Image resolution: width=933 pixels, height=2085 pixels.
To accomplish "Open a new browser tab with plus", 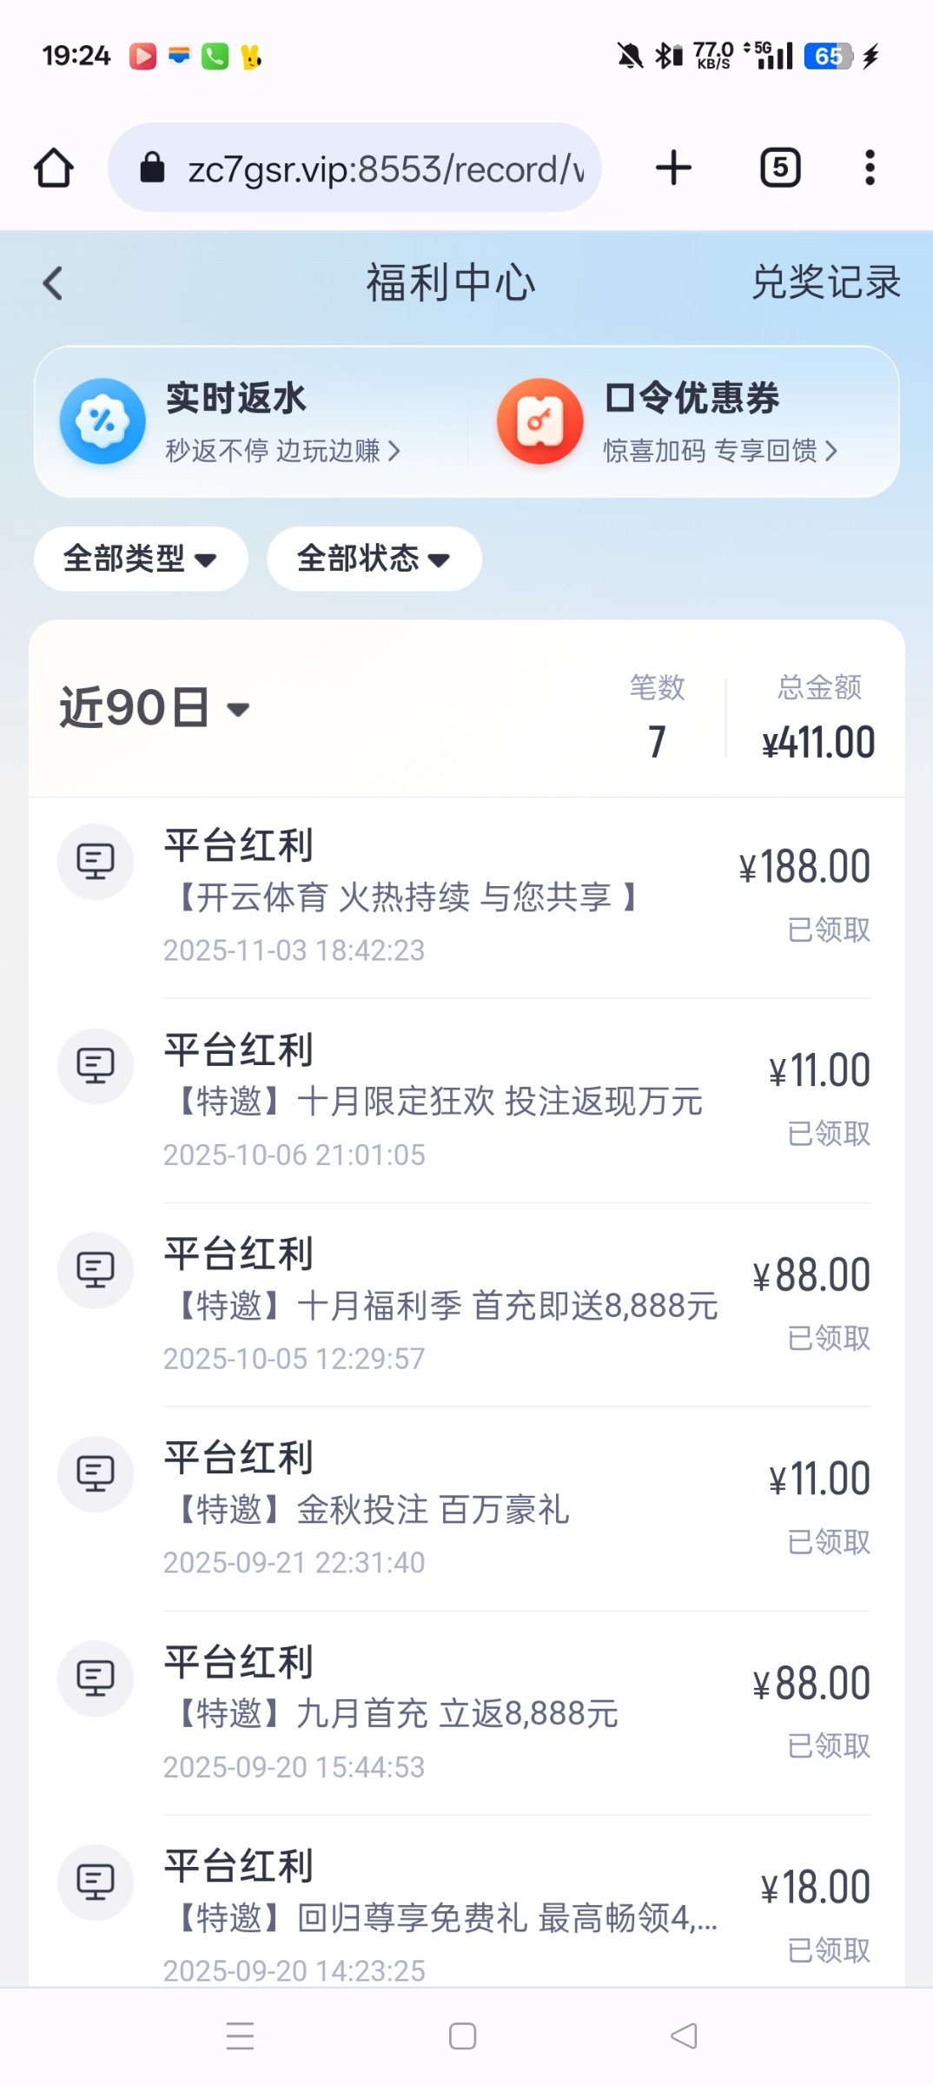I will tap(673, 168).
